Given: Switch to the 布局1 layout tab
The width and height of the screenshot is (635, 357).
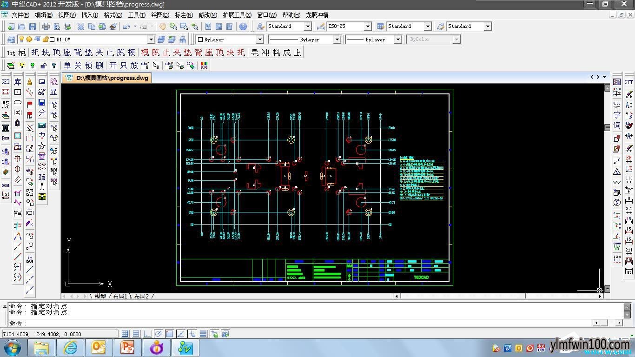Looking at the screenshot, I should [119, 296].
